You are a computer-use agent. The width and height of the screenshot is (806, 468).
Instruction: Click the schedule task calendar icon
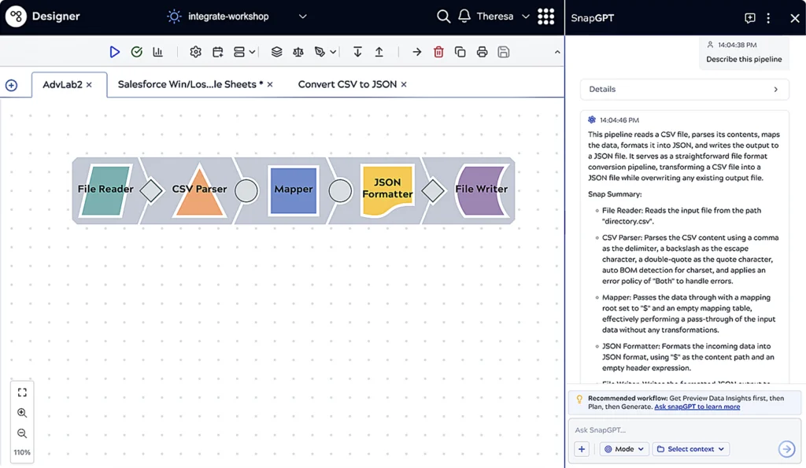click(x=217, y=52)
